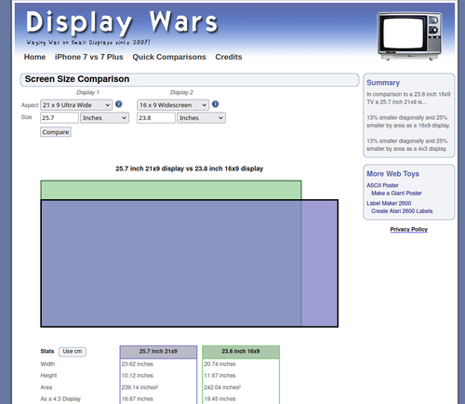Go to the Home menu item
Screen dimensions: 465x404
point(34,57)
